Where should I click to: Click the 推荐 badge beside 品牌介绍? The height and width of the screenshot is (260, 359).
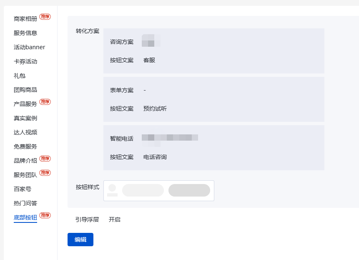[x=45, y=159]
